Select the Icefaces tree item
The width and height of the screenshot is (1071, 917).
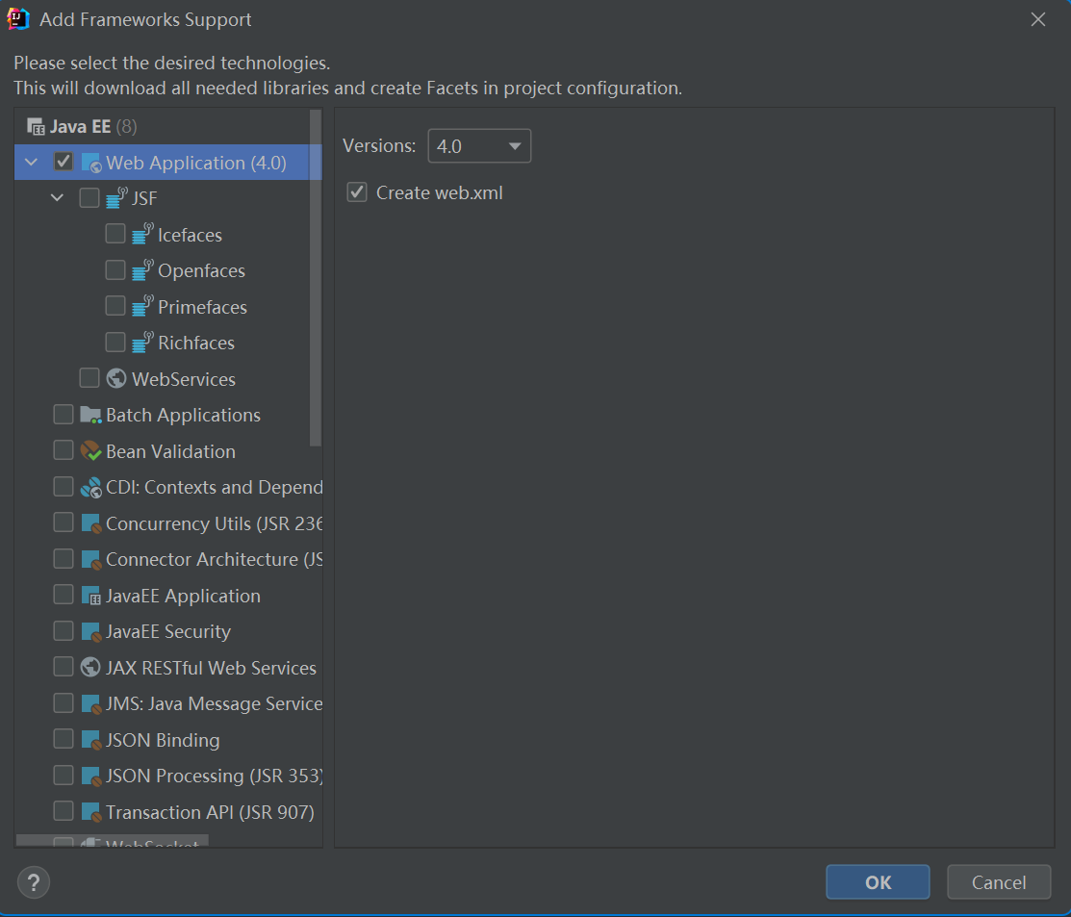[190, 234]
